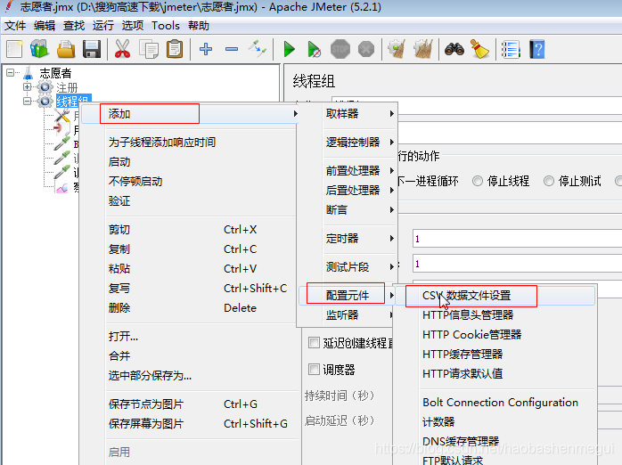Click 为子线程添加响应时间 context entry

tap(162, 142)
